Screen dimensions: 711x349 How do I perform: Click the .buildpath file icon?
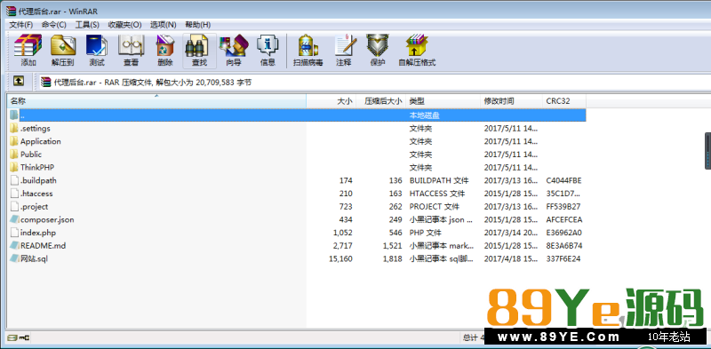pos(14,180)
